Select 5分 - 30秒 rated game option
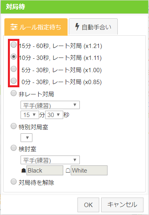This screenshot has width=149, height=215. click(13, 69)
